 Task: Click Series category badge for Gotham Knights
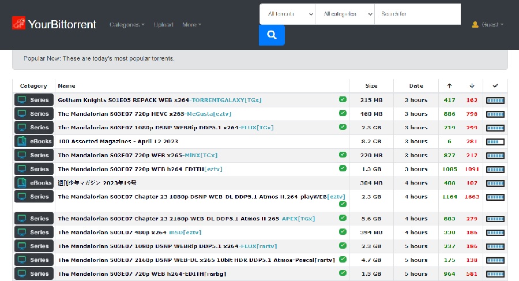[34, 100]
